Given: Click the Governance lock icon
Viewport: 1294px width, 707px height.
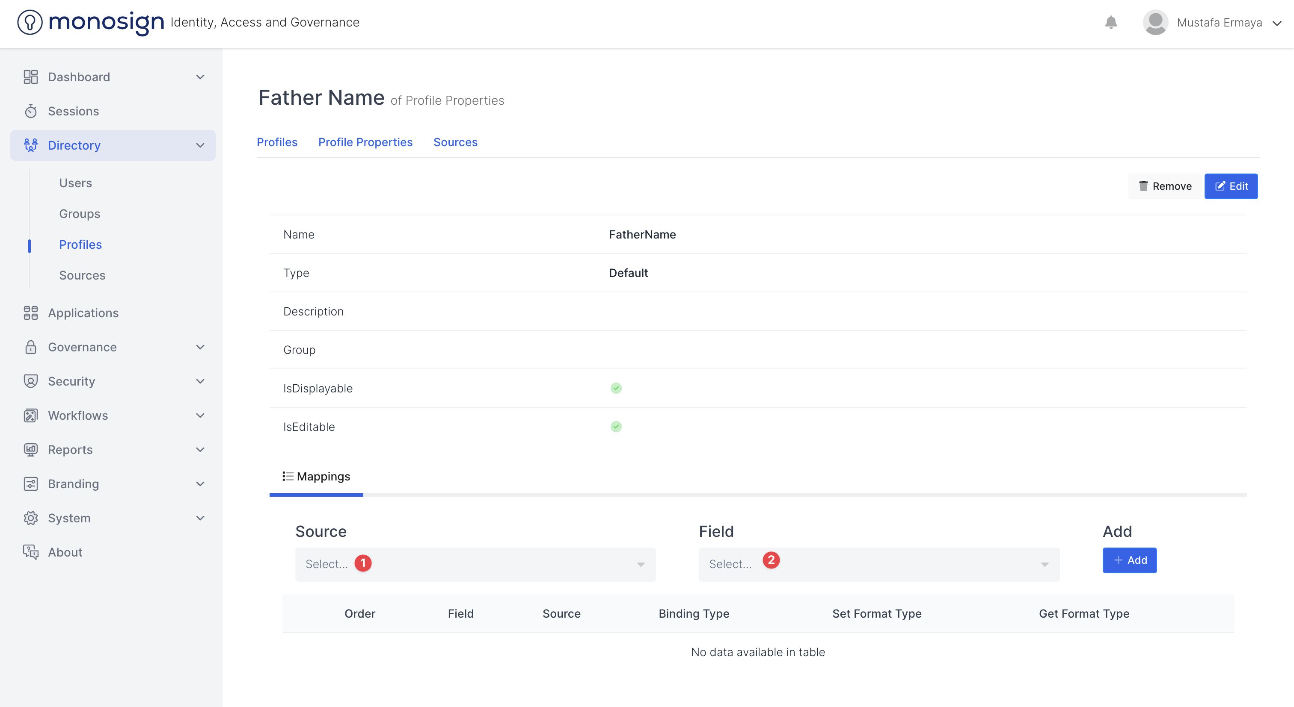Looking at the screenshot, I should pos(31,347).
